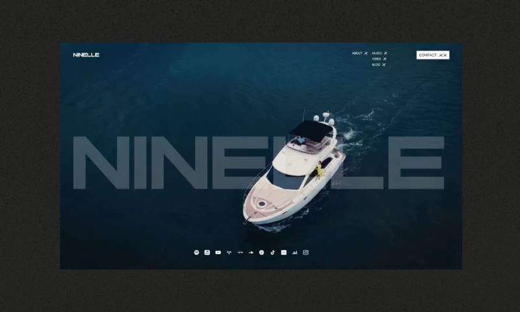Open the VIDEO menu link
This screenshot has width=520, height=312.
(x=379, y=59)
